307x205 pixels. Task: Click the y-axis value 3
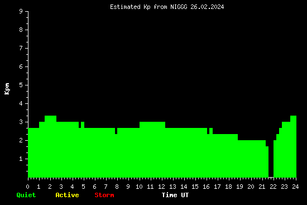[21, 122]
